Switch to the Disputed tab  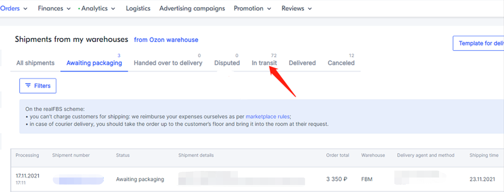tap(227, 63)
